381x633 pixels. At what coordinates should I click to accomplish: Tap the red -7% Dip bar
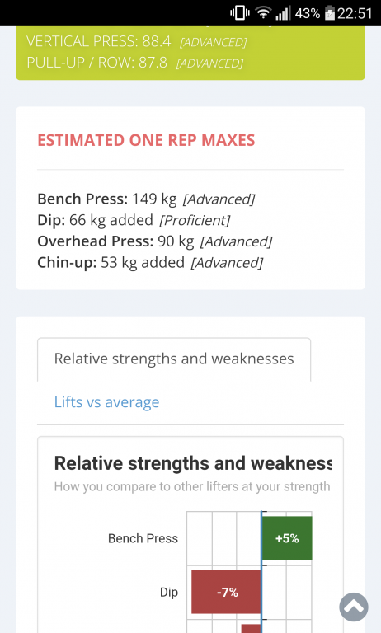tap(226, 593)
